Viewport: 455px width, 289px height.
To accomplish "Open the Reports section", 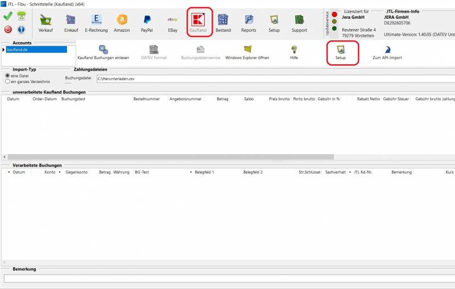I will pyautogui.click(x=249, y=22).
